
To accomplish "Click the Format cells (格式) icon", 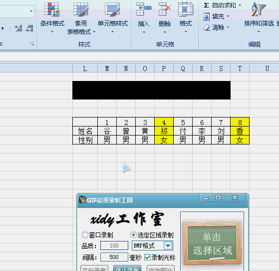I will click(186, 9).
